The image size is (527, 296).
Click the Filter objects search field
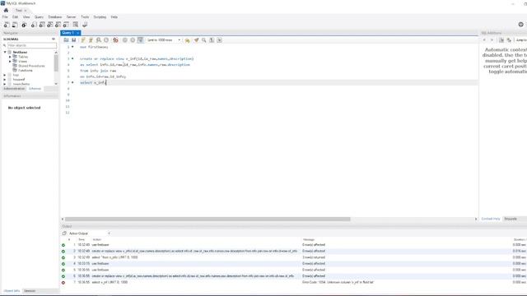[31, 45]
